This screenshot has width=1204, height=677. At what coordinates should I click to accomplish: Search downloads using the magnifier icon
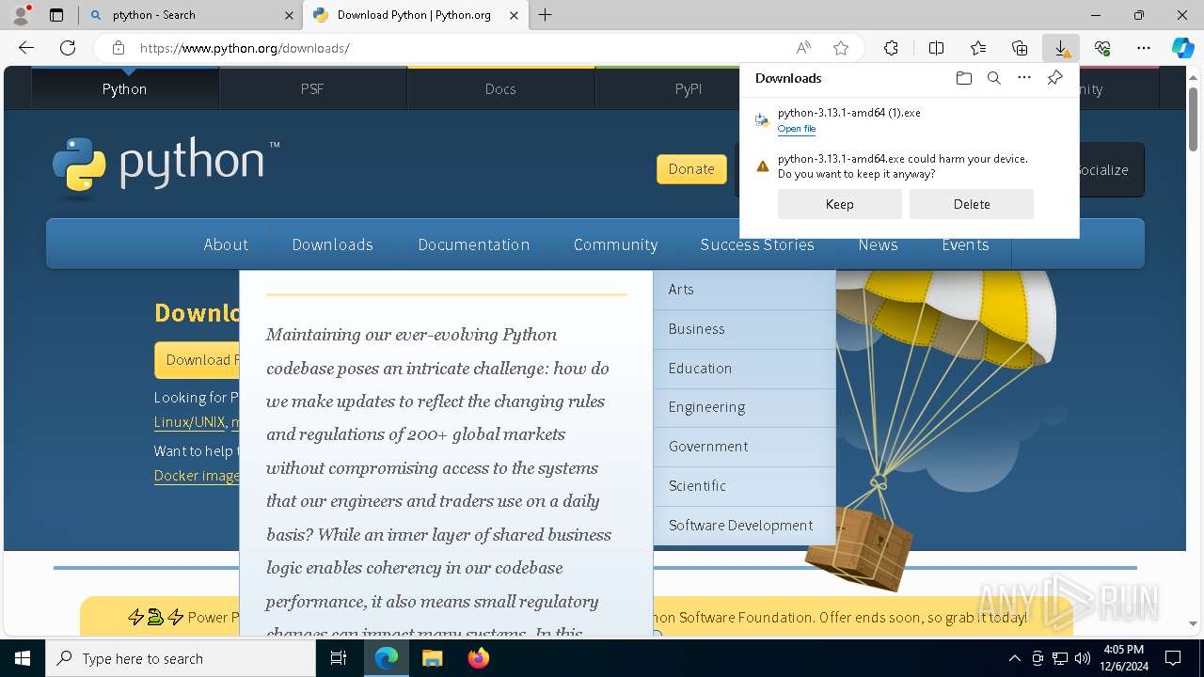[x=993, y=78]
